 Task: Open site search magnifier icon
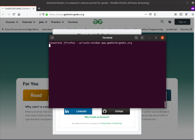[x=162, y=22]
